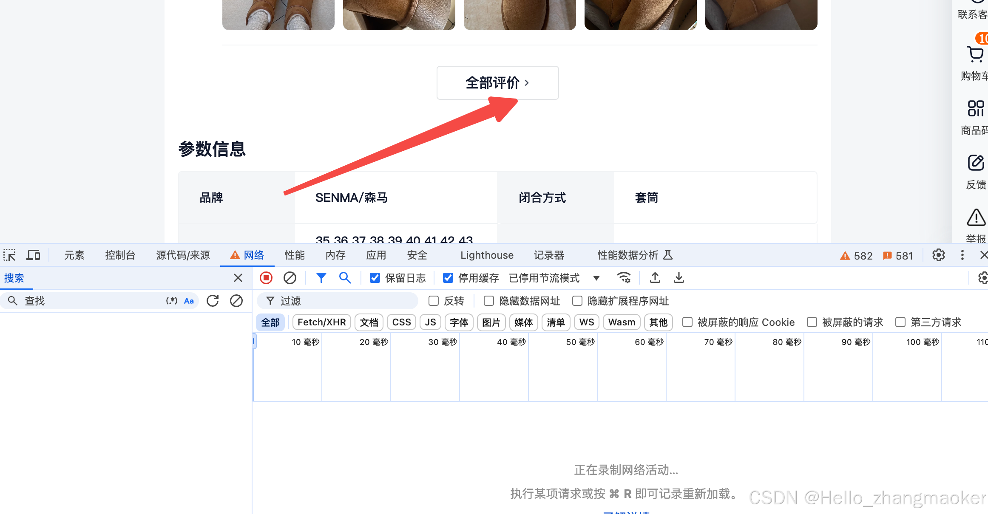Image resolution: width=988 pixels, height=514 pixels.
Task: Select the inspect element picker icon
Action: (x=9, y=255)
